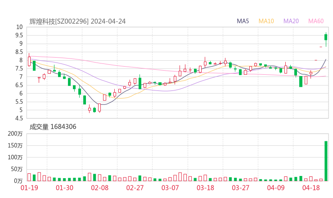Click the MA5 legend label
Viewport: 333px width, 198px height.
[243, 21]
